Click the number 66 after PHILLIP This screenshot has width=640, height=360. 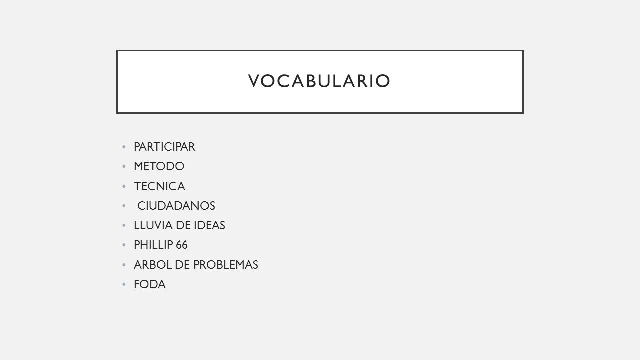click(x=182, y=245)
